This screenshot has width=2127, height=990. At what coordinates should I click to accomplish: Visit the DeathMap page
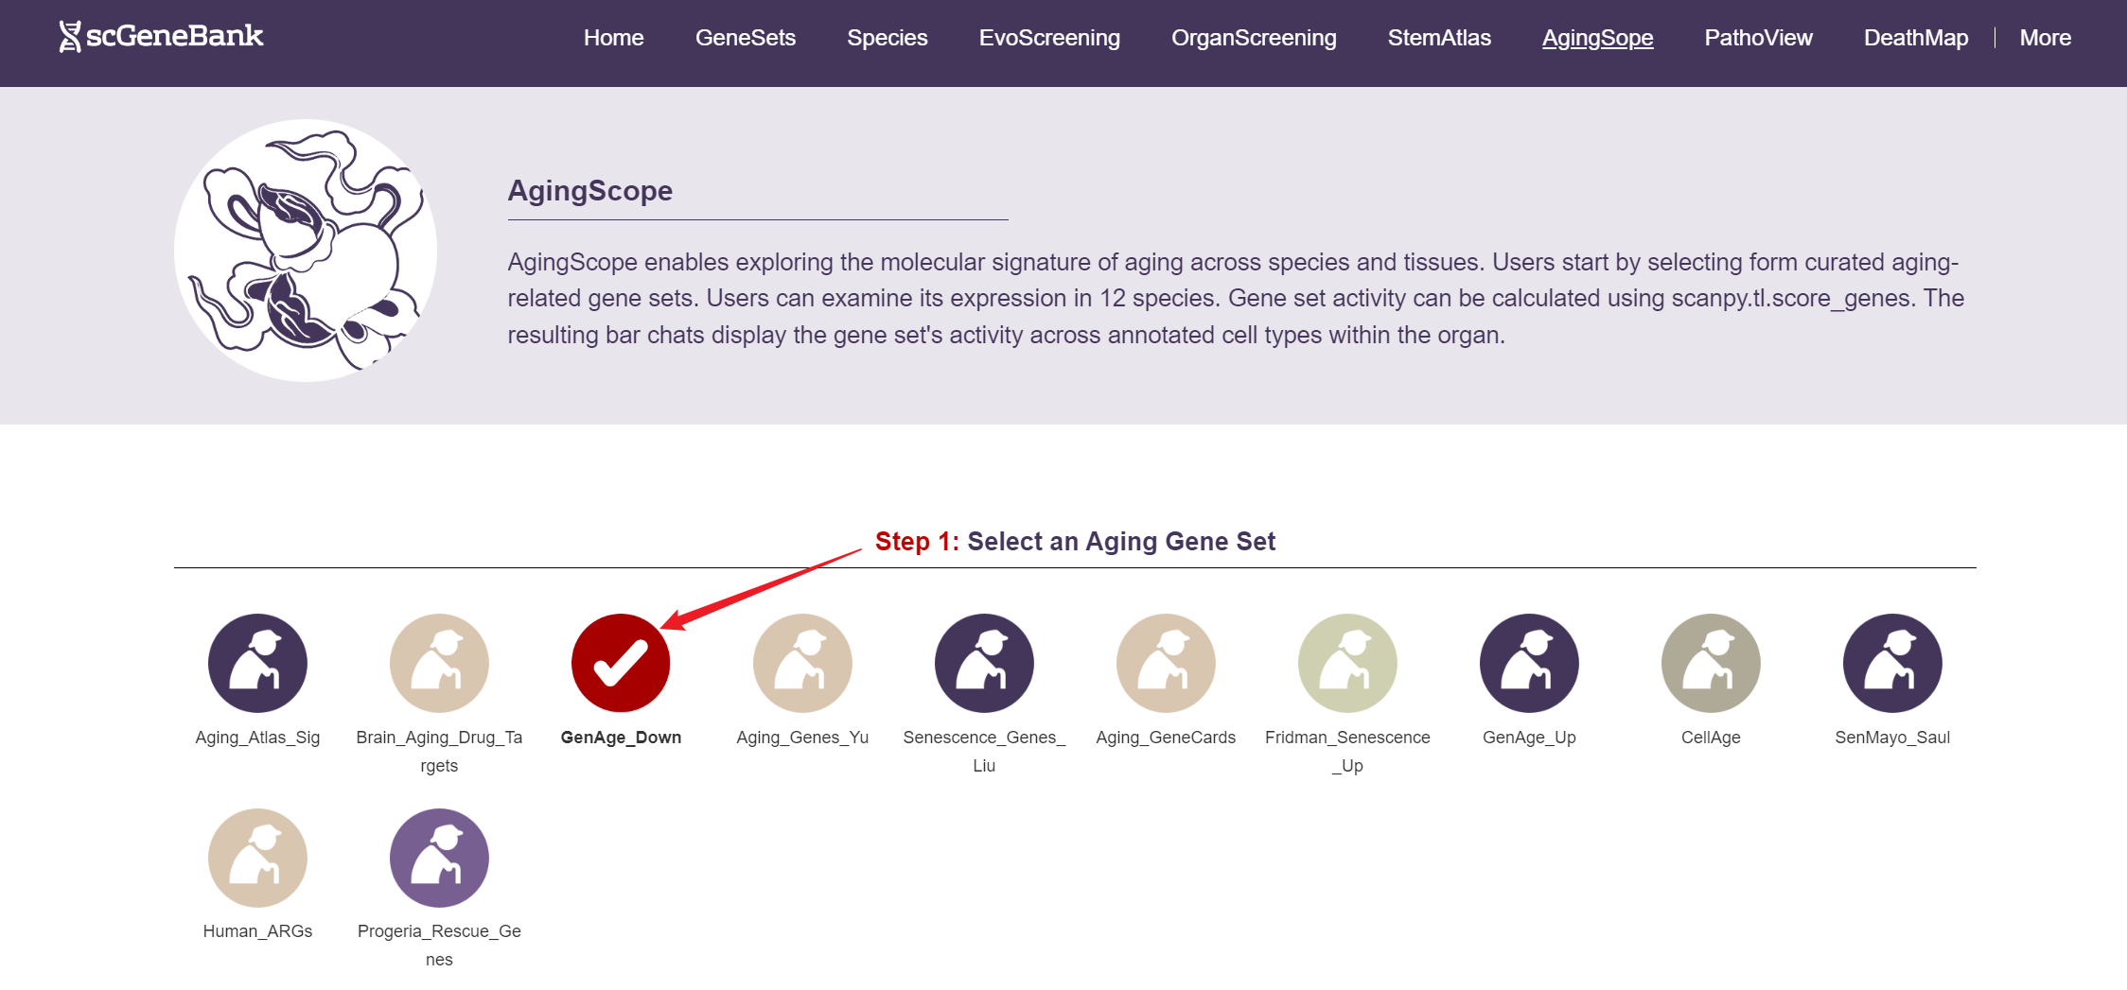(1915, 38)
